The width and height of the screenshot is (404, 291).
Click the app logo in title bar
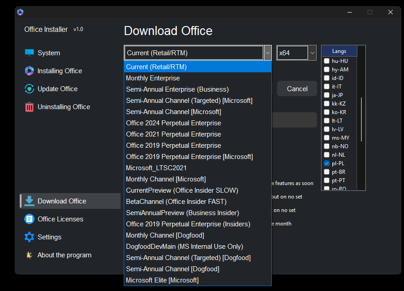coord(20,12)
